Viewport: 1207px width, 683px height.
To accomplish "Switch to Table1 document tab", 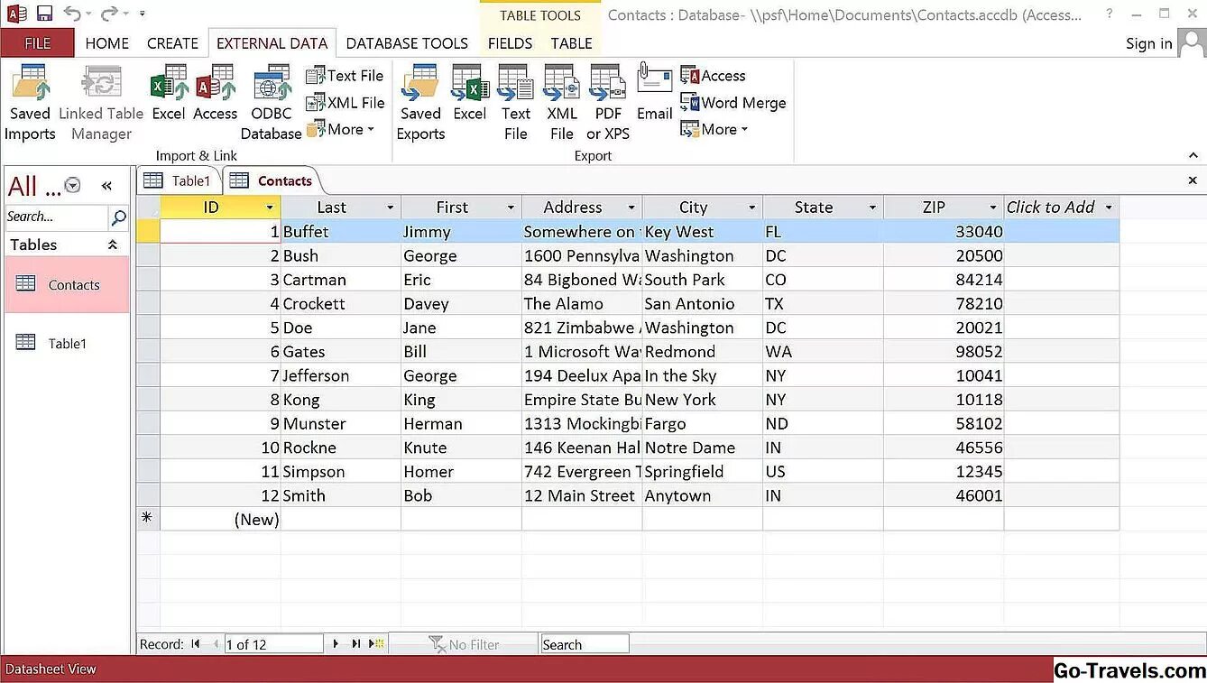I will coord(179,180).
